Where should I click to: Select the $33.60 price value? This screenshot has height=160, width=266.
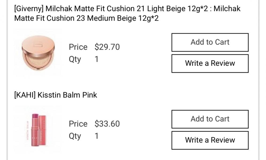click(107, 124)
